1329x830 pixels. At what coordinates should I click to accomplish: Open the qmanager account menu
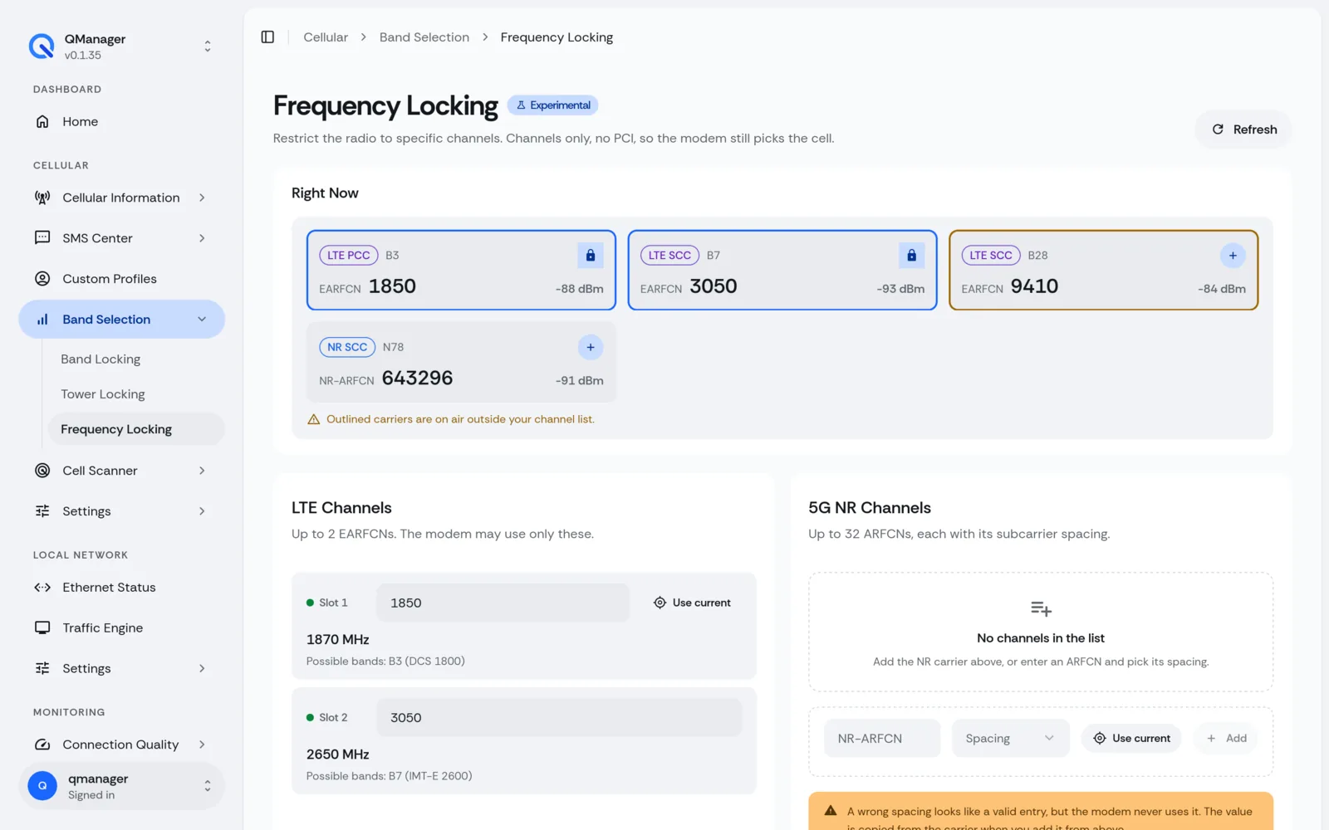(122, 786)
